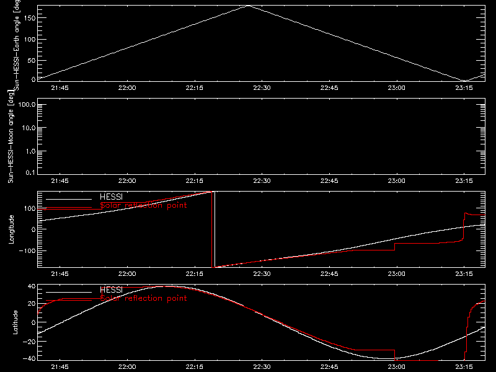Select the HESSI legend text in Longitude plot

(x=111, y=197)
